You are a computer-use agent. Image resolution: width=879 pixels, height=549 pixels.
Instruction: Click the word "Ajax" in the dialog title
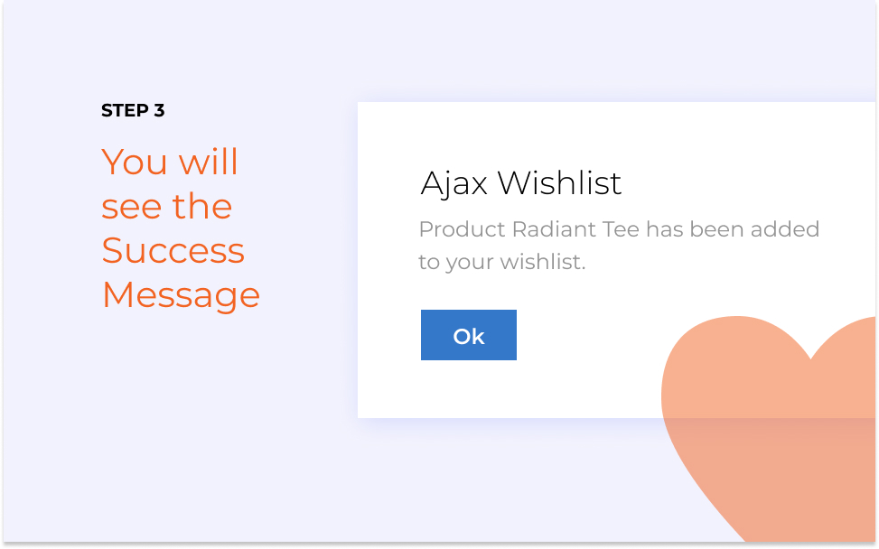[x=454, y=183]
